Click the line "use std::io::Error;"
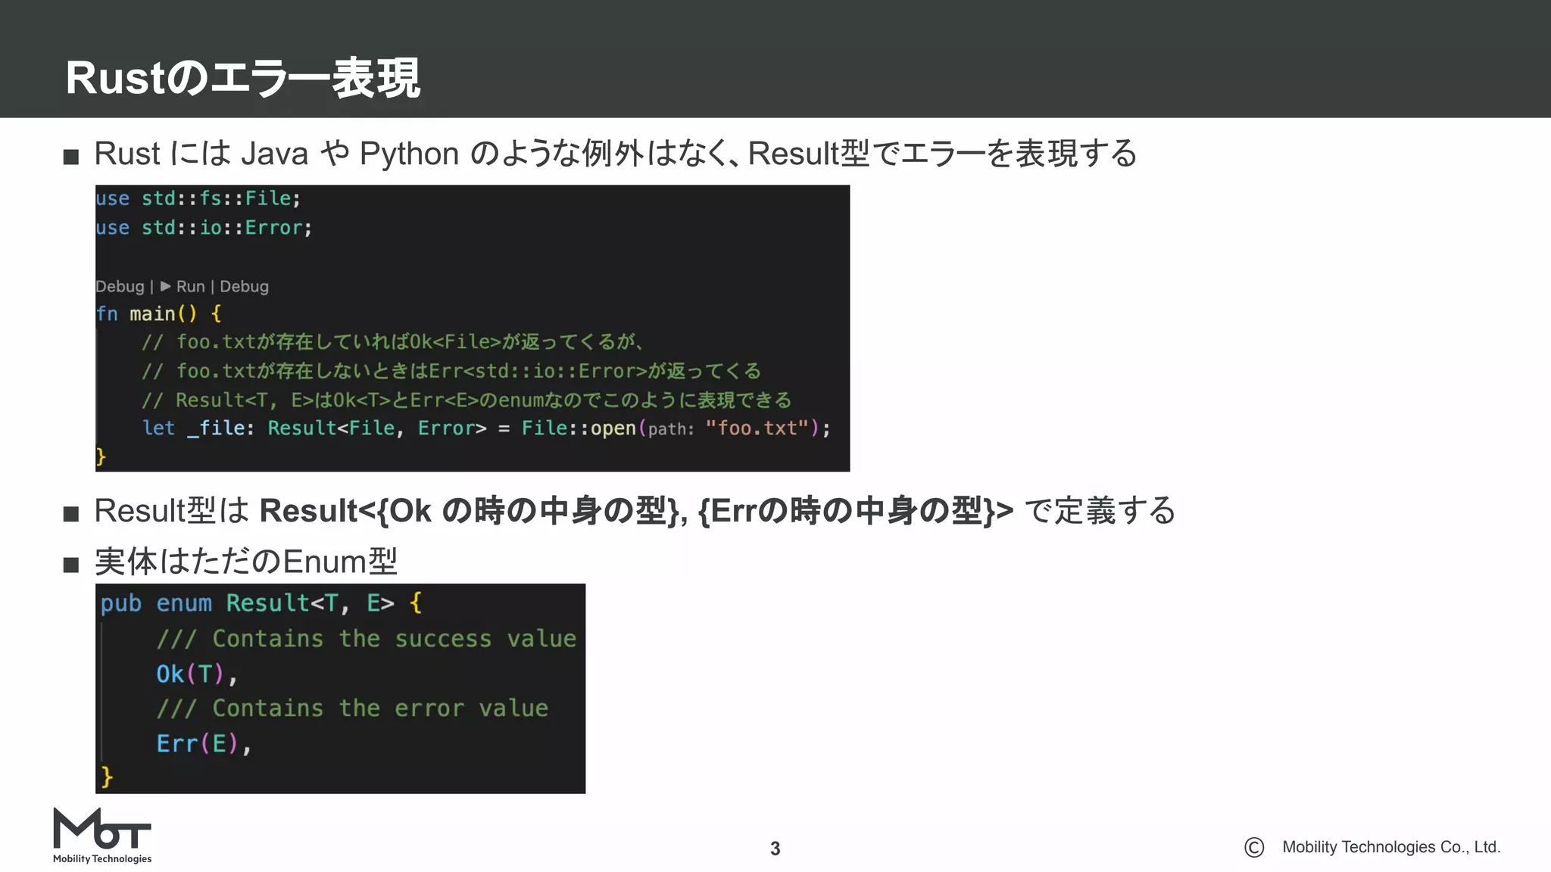Screen dimensions: 1551x872 204,228
